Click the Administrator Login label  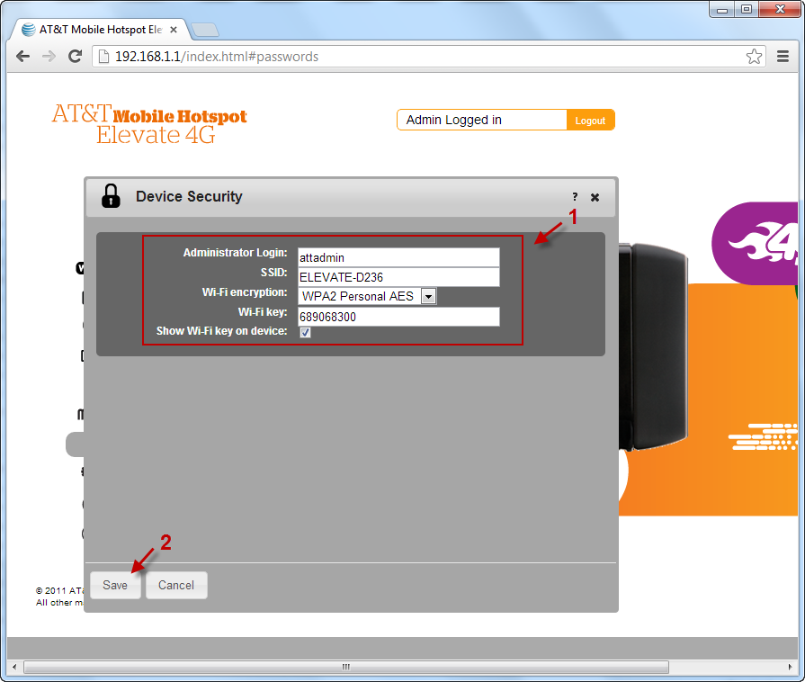(x=235, y=253)
